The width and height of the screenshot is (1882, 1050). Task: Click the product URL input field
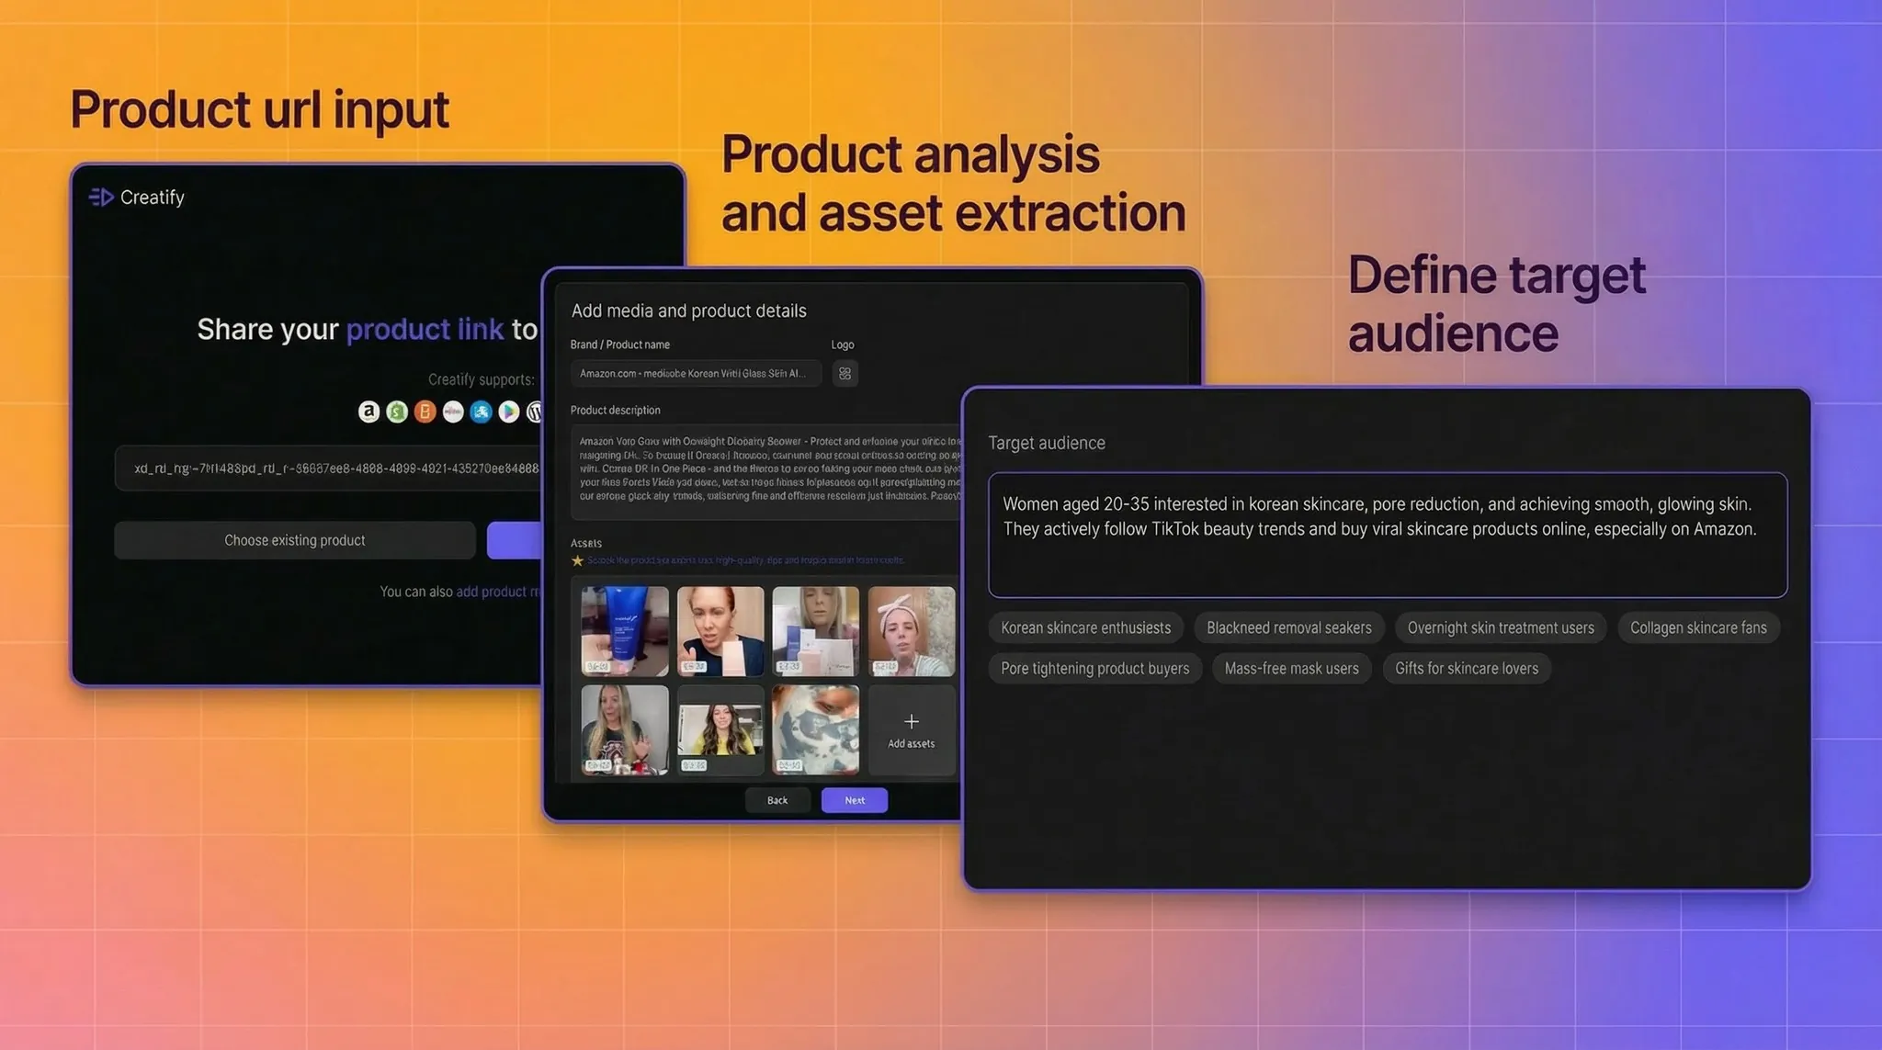328,469
